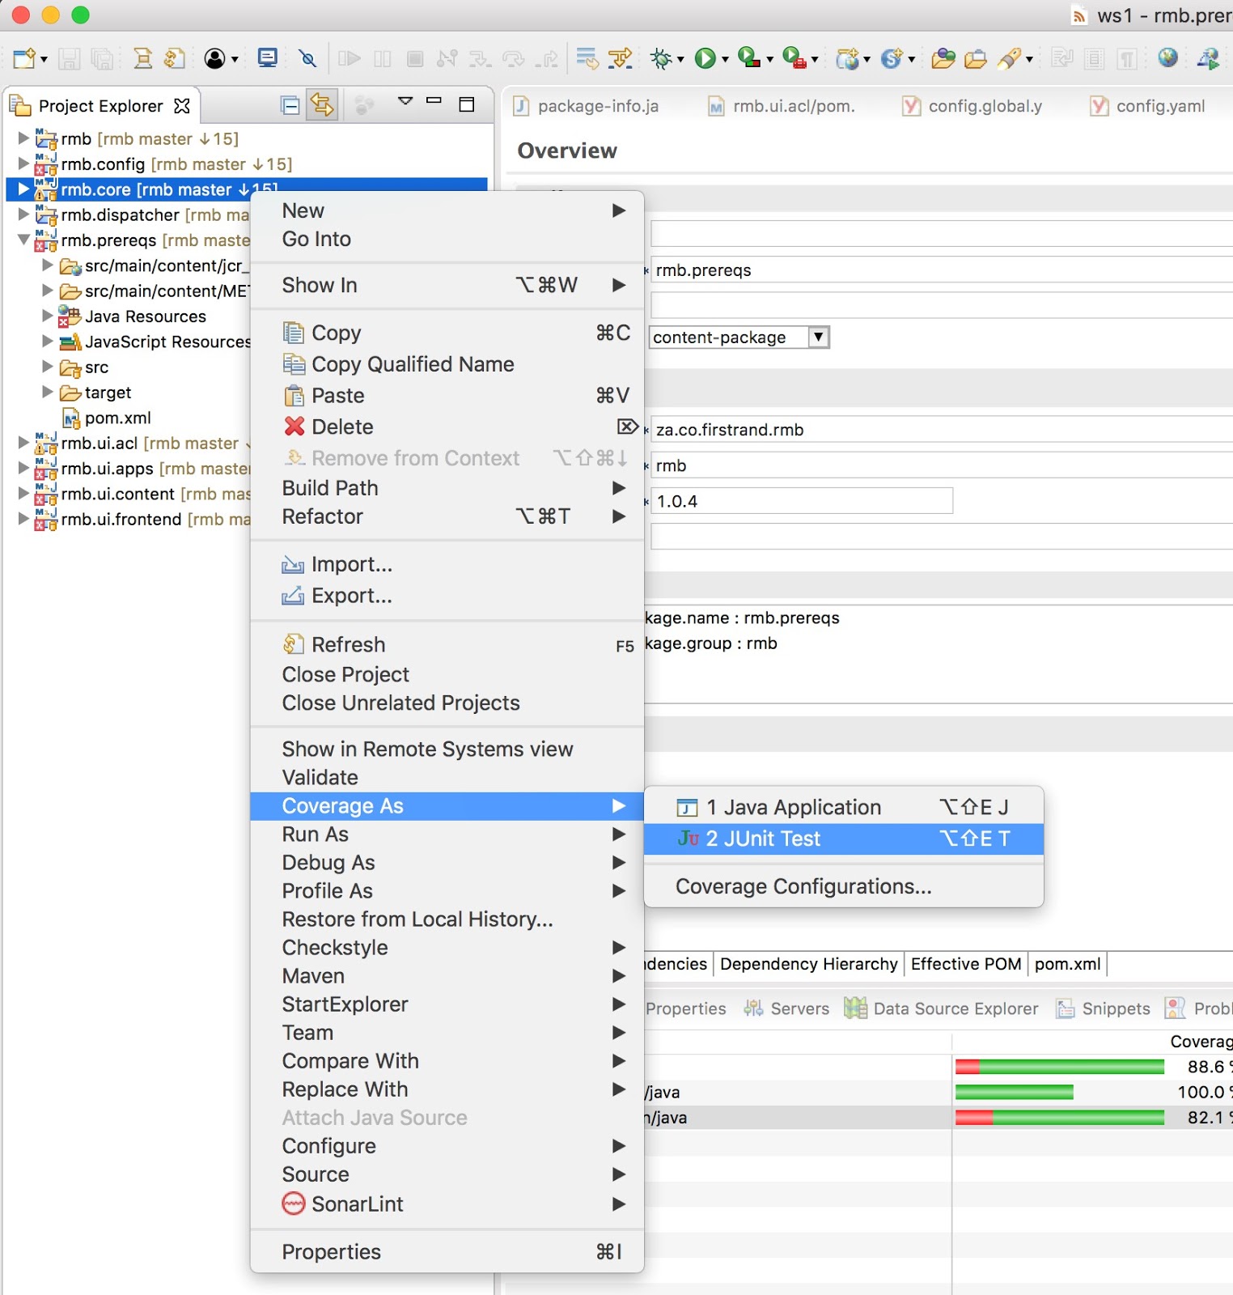Screen dimensions: 1233x1295
Task: Open the Servers view tab
Action: tap(787, 1008)
